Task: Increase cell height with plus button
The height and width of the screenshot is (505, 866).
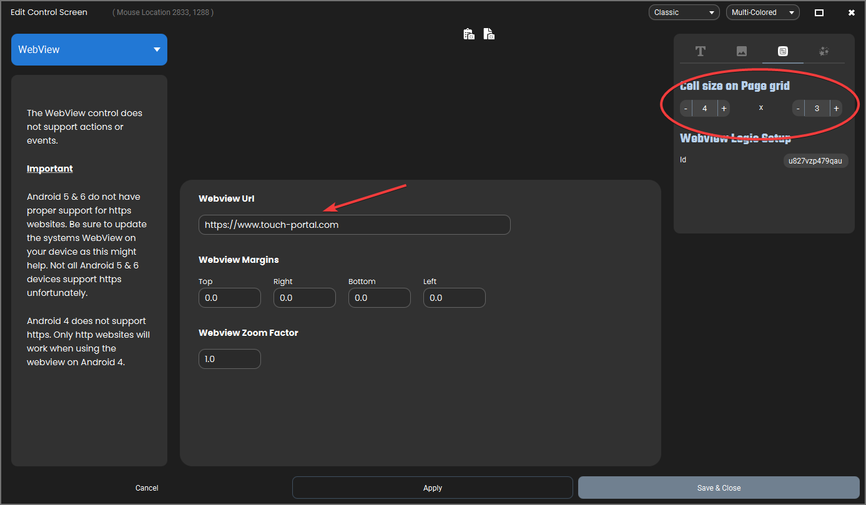Action: pos(836,109)
